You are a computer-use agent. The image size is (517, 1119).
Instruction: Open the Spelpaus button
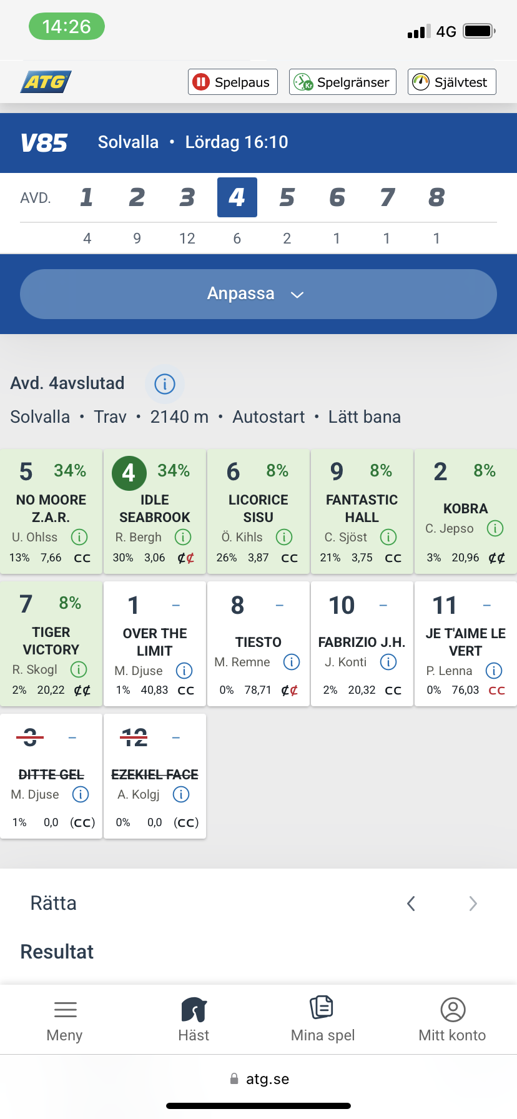pos(233,82)
